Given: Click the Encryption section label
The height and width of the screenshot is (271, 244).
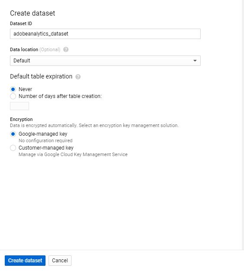Looking at the screenshot, I should click(21, 119).
